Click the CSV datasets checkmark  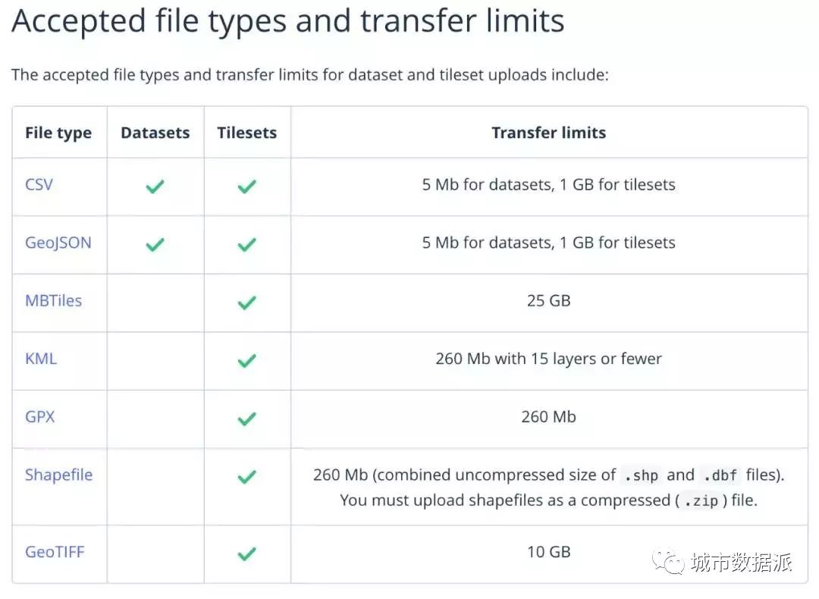tap(155, 186)
